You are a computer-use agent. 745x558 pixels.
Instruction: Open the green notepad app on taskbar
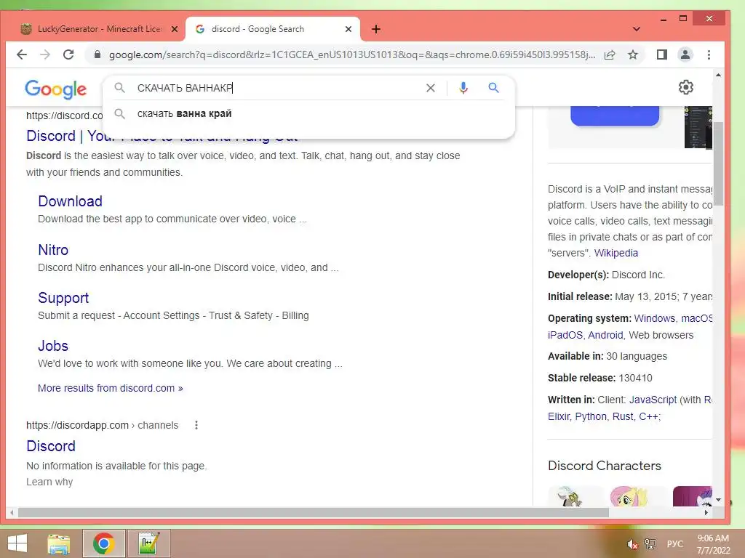click(148, 543)
